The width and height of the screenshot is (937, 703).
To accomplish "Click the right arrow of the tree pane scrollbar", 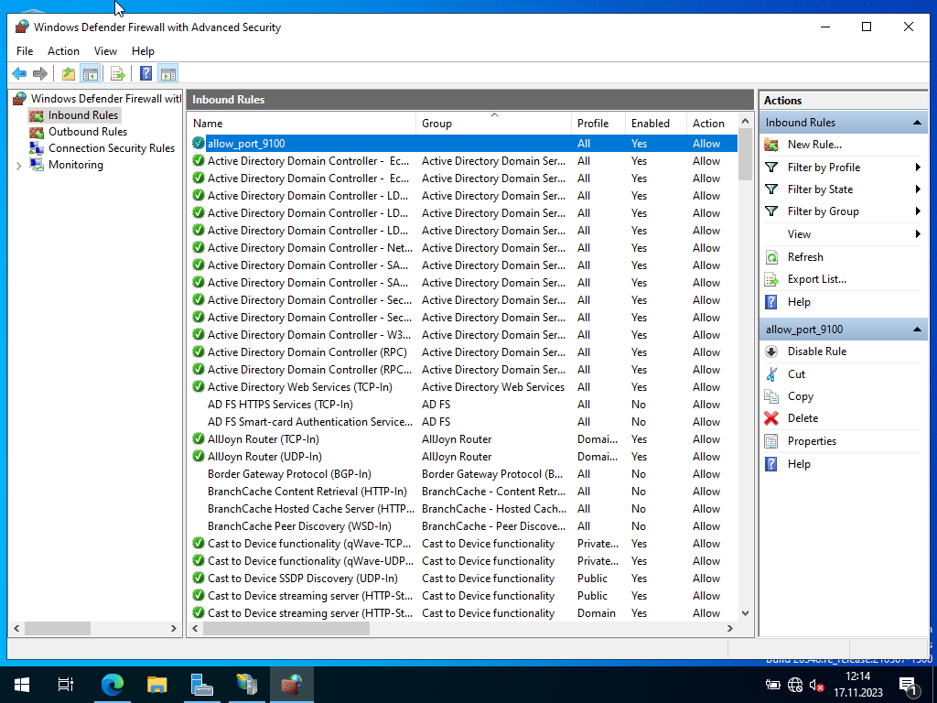I will 174,628.
